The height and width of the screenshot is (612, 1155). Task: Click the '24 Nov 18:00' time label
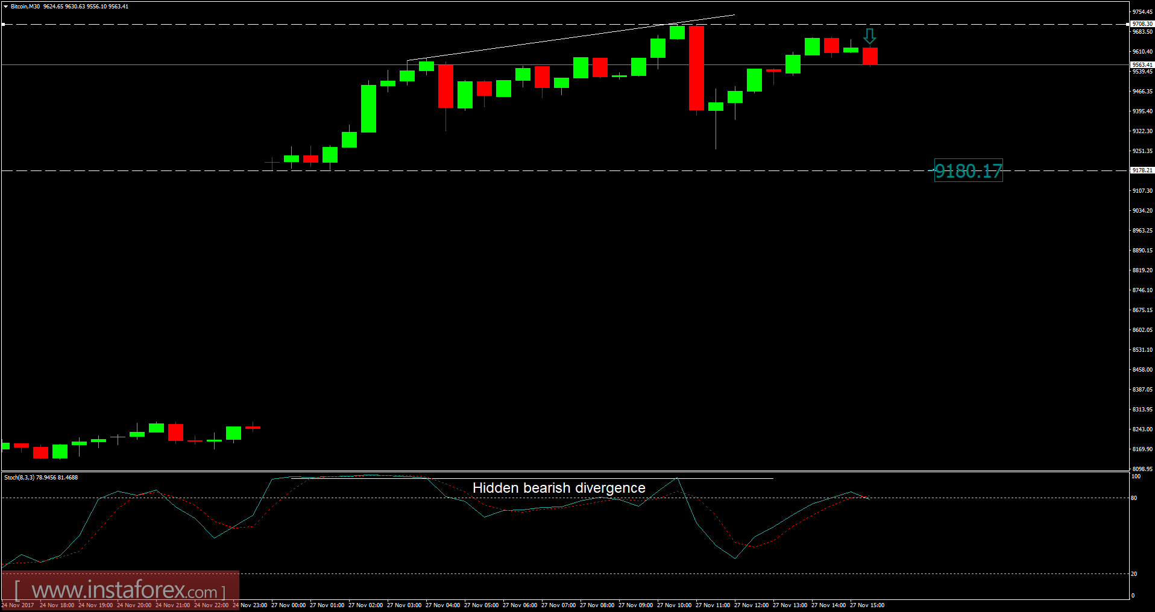coord(57,605)
